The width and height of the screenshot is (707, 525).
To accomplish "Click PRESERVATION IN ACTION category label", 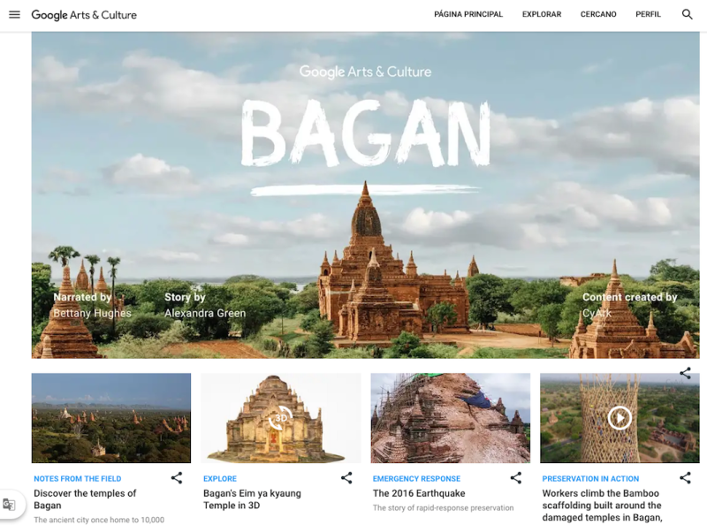I will pyautogui.click(x=590, y=478).
